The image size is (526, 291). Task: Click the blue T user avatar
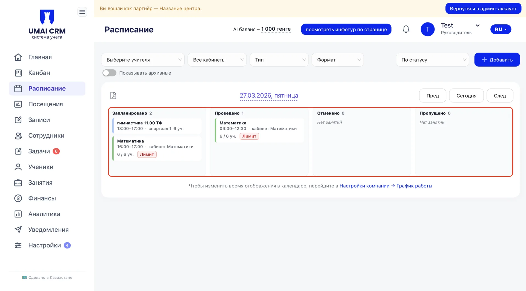coord(427,29)
